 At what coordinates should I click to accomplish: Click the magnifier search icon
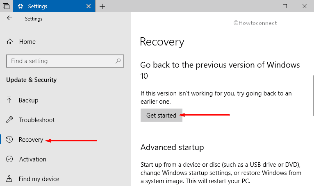[118, 61]
